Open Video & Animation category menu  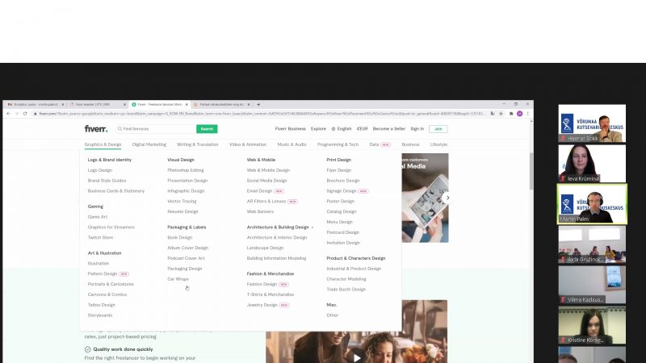248,144
